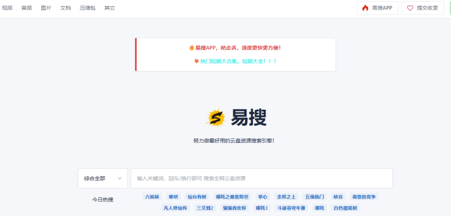451x216 pixels.
Task: Open the 哪吒之魔童降世 hot search tag
Action: click(232, 197)
